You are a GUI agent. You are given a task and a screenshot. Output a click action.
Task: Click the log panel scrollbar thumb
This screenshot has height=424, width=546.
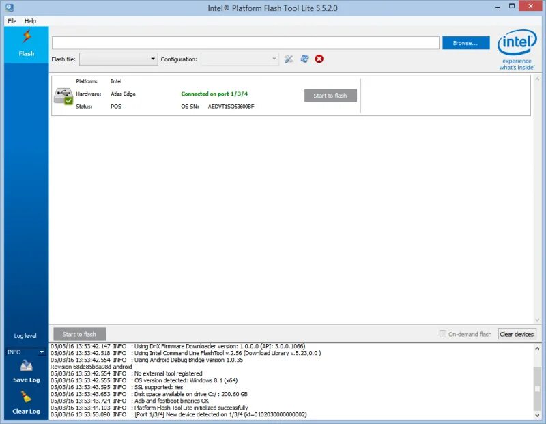[537, 388]
